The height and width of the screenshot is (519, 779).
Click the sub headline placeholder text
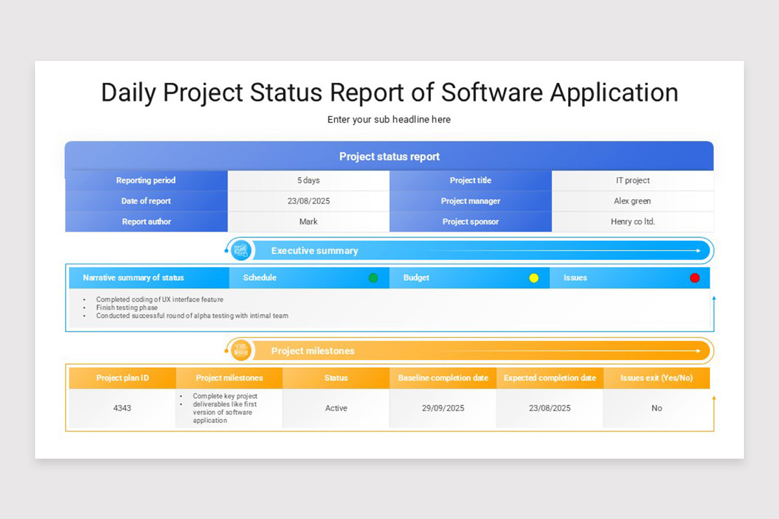click(x=389, y=119)
